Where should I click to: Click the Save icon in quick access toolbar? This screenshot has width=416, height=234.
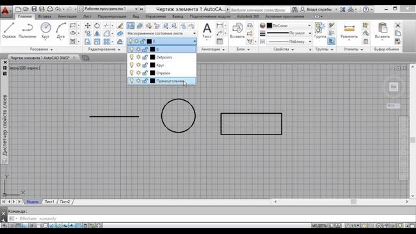point(34,9)
